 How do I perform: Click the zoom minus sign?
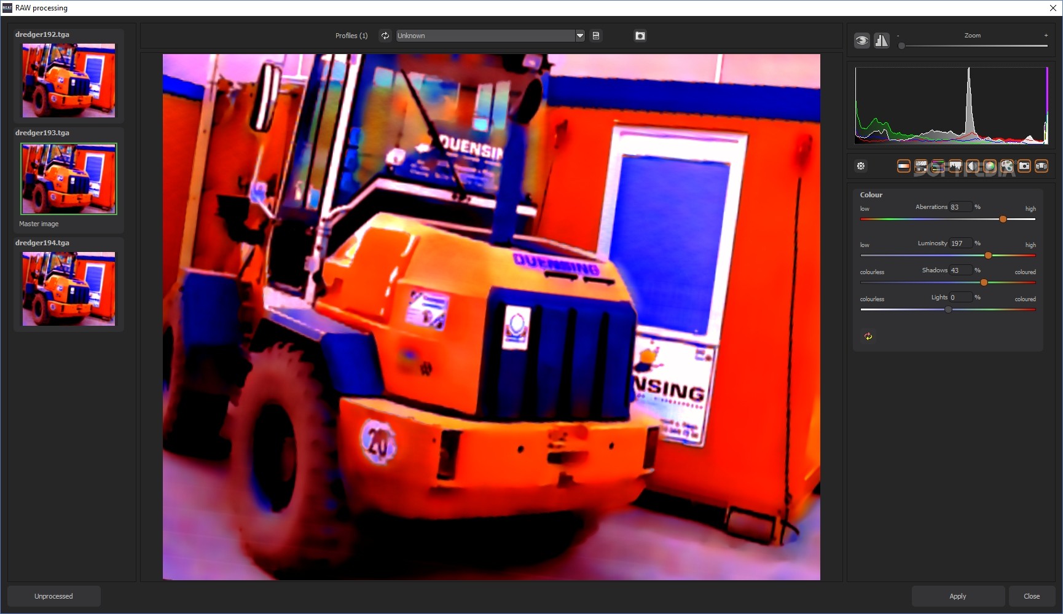coord(898,36)
